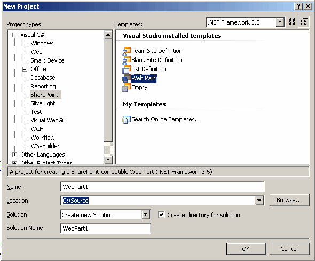315x261 pixels.
Task: Select Windows project type
Action: (x=42, y=43)
